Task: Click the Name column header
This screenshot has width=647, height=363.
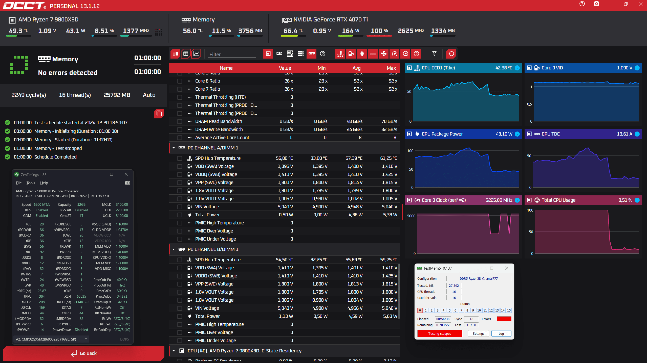Action: click(x=226, y=68)
